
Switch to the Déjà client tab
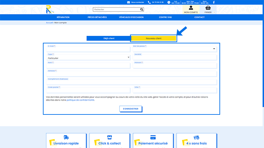click(109, 38)
